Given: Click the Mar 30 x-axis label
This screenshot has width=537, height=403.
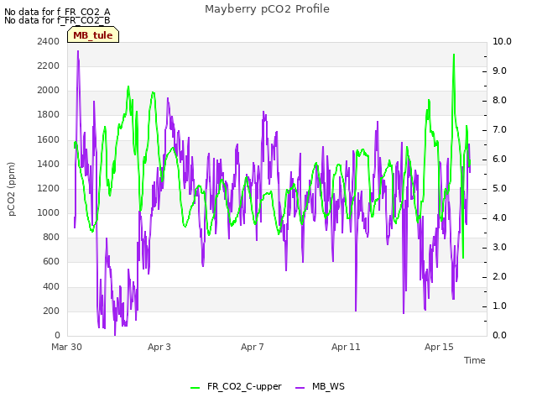Looking at the screenshot, I should pos(66,347).
